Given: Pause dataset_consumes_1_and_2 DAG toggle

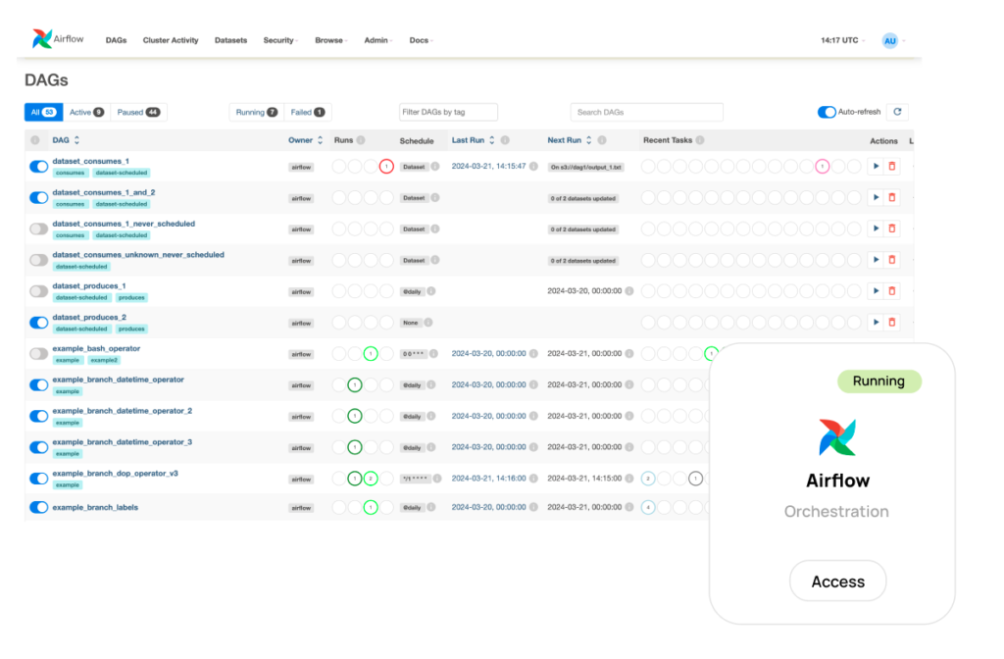Looking at the screenshot, I should point(39,197).
